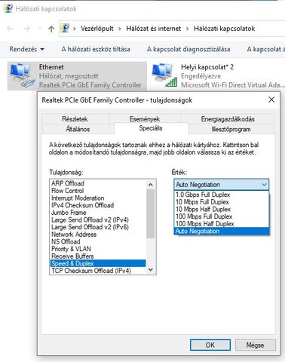Viewport: 285px width, 362px height.
Task: Select IPv4 Checksum Offload property
Action: pyautogui.click(x=98, y=205)
